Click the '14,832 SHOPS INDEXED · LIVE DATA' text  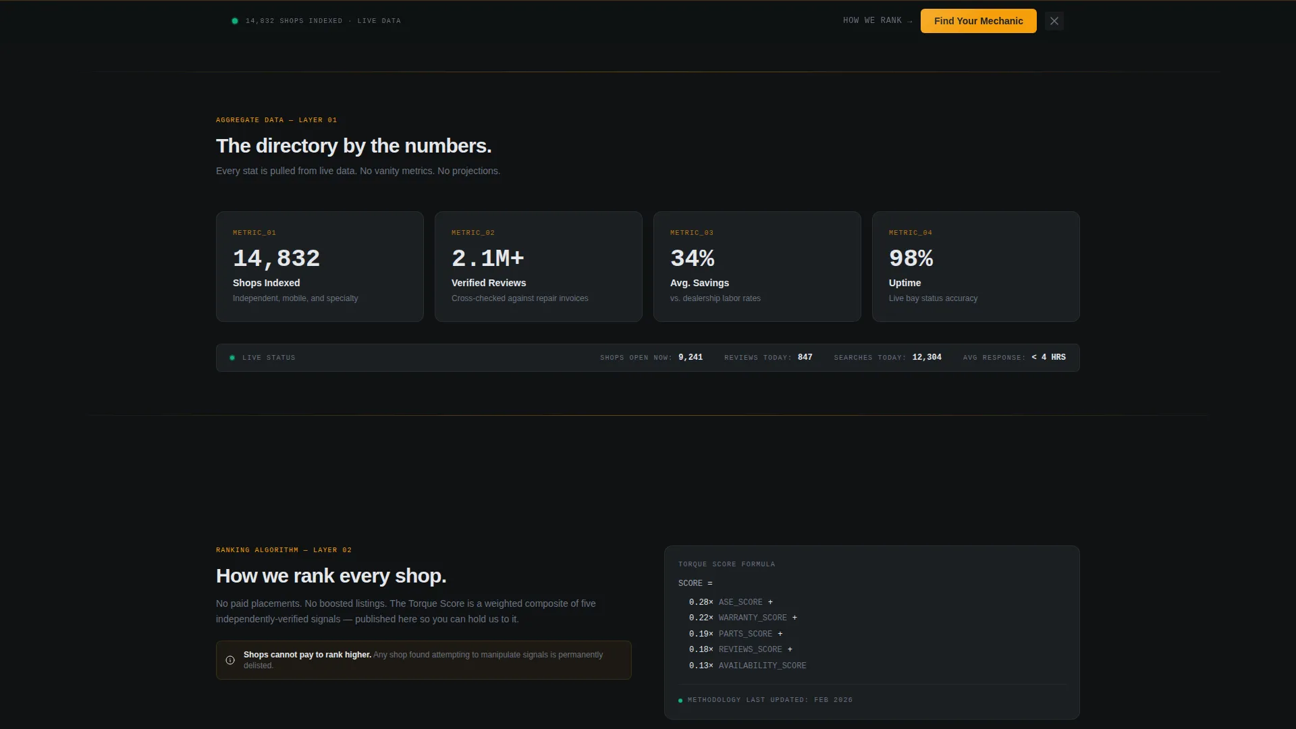tap(323, 21)
